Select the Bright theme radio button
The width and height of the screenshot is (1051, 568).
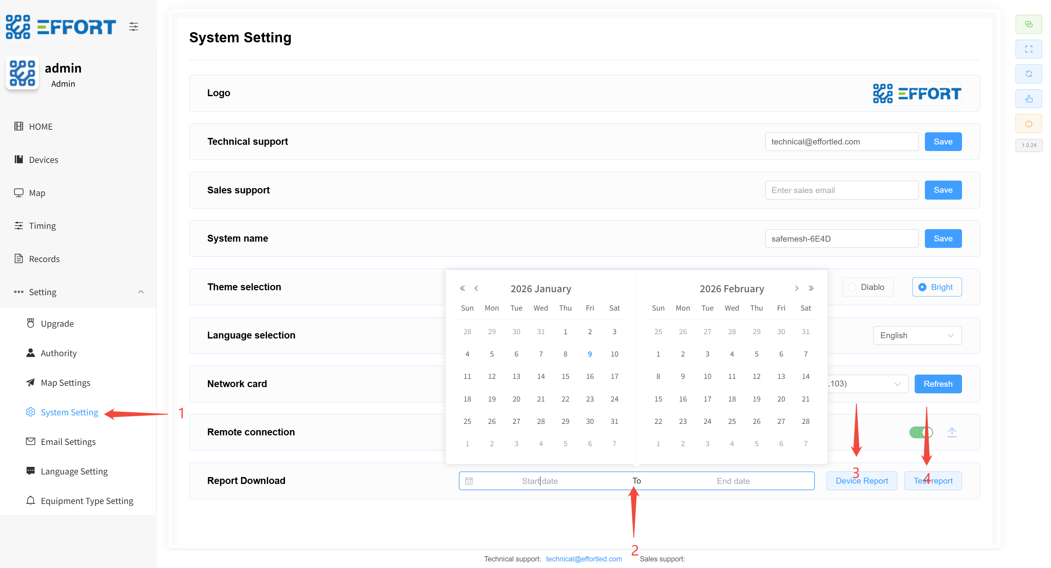(922, 287)
